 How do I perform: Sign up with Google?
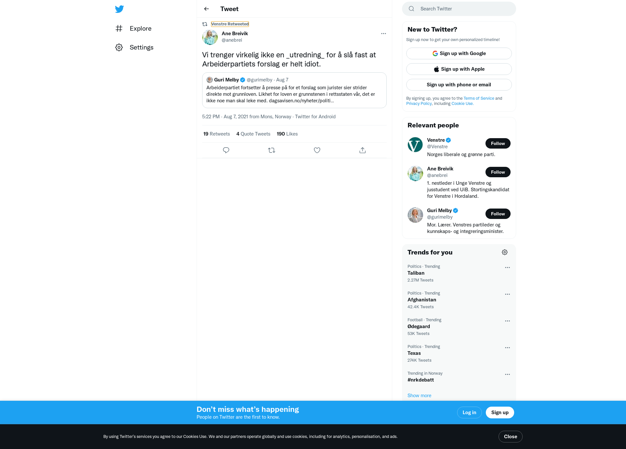click(459, 53)
